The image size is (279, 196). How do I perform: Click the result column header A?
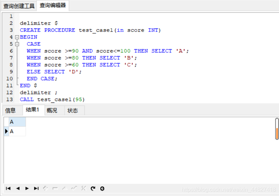[x=17, y=122]
